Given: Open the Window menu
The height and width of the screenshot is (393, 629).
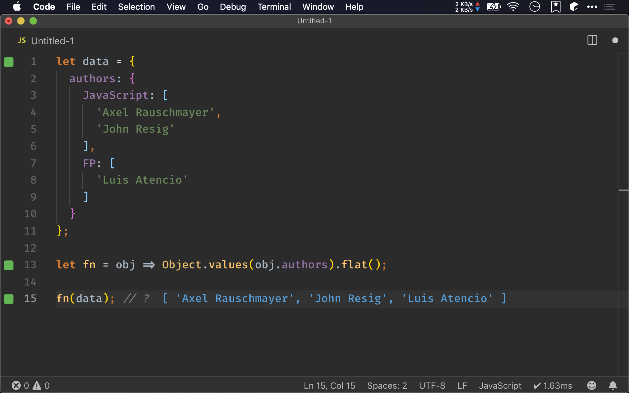Looking at the screenshot, I should pyautogui.click(x=318, y=7).
